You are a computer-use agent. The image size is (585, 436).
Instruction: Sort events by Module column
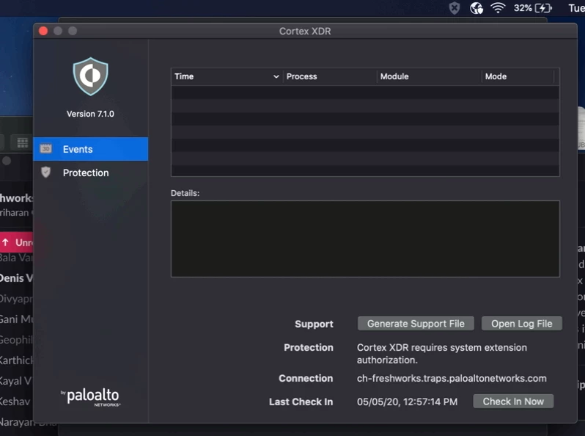[x=429, y=76]
